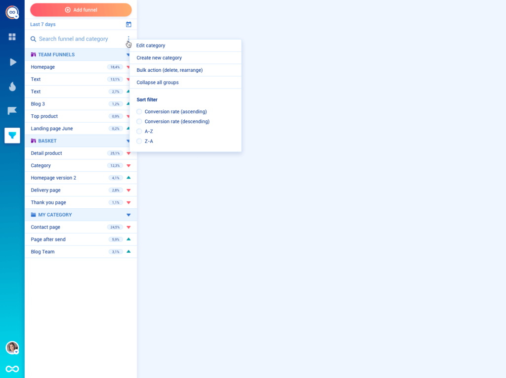Open the Thank you page funnel
This screenshot has height=378, width=506.
click(x=81, y=202)
